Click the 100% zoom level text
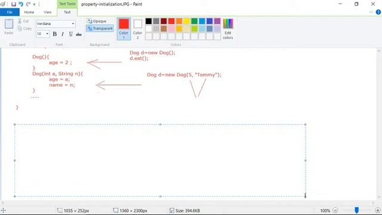This screenshot has width=382, height=215. click(325, 210)
